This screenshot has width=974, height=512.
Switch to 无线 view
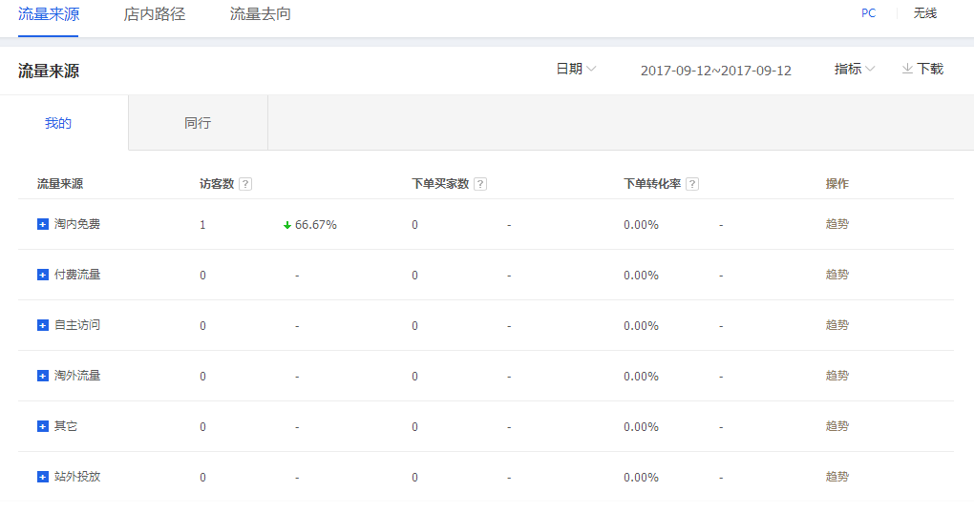pyautogui.click(x=924, y=13)
